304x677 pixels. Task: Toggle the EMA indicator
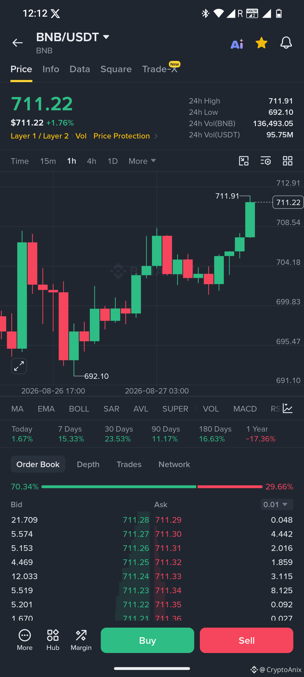pos(46,409)
